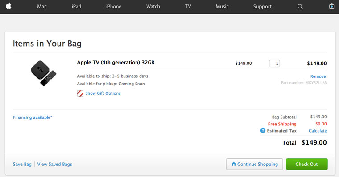This screenshot has height=177, width=339.
Task: Open the iPad menu
Action: pos(77,7)
